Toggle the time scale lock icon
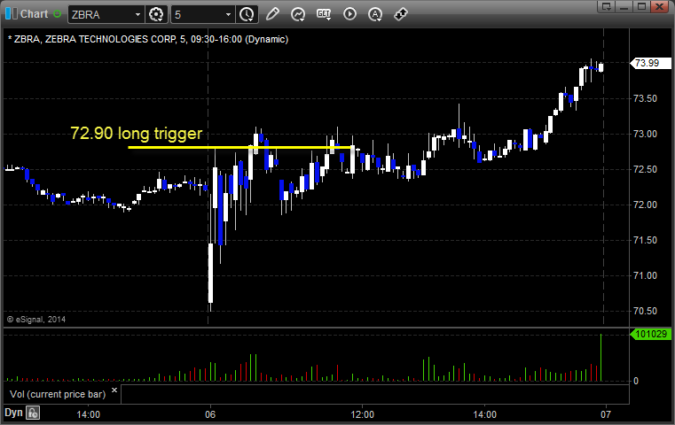Viewport: 675px width, 425px height. [33, 413]
